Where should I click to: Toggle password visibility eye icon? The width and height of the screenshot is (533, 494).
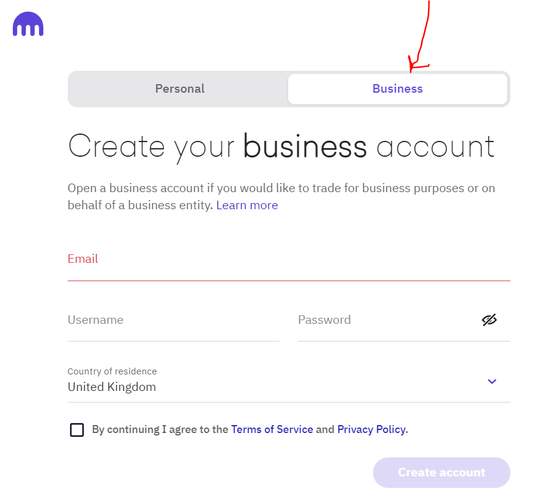click(x=489, y=320)
